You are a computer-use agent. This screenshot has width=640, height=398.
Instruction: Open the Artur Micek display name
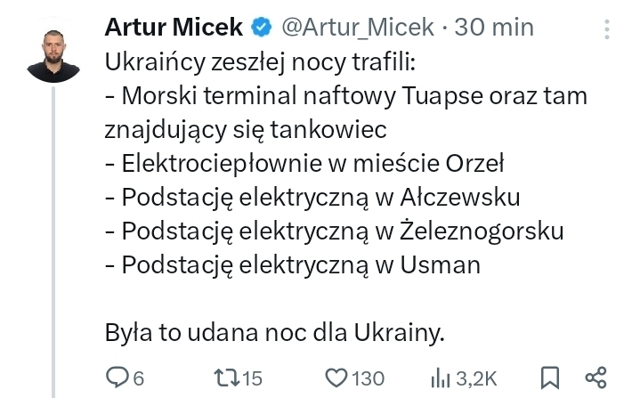(x=174, y=28)
